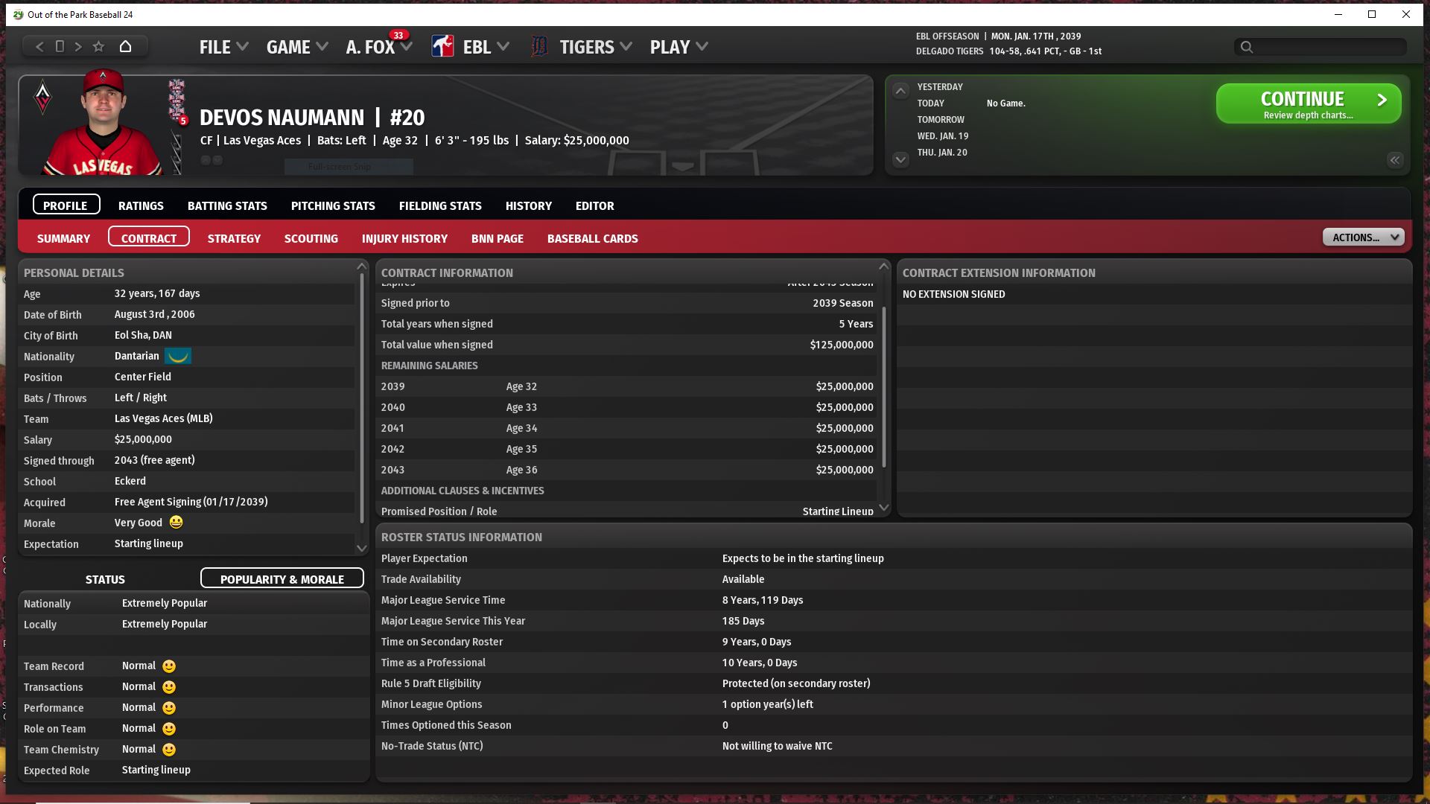Click the Tigers team logo icon
This screenshot has height=804, width=1430.
coord(539,47)
